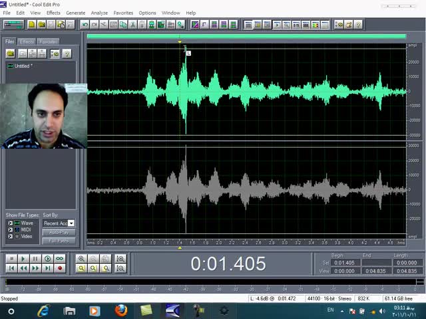Click the Cut scissors icon in the toolbar
This screenshot has height=319, width=426.
[132, 25]
